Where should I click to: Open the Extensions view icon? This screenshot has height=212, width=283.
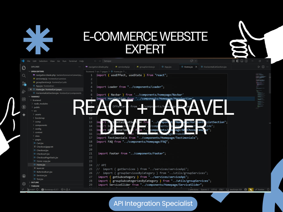pos(24,99)
